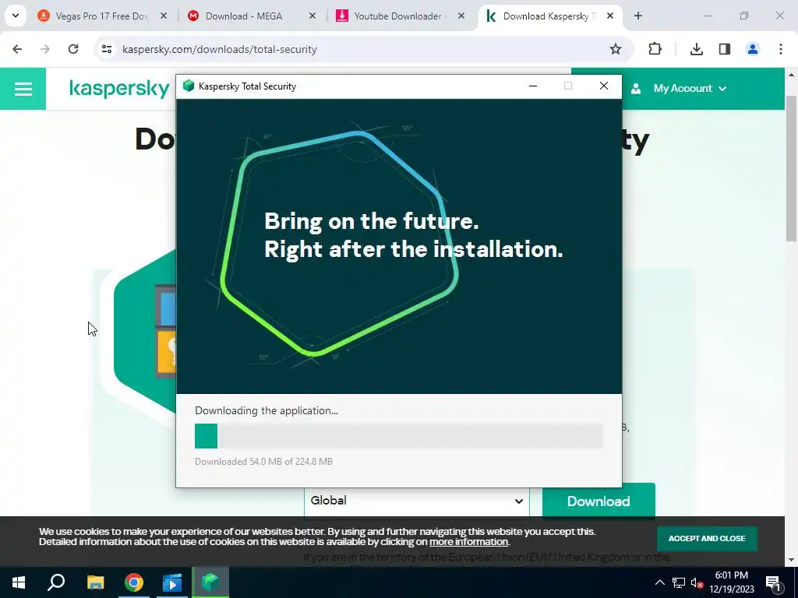The width and height of the screenshot is (798, 598).
Task: Click the green Download button
Action: point(598,501)
